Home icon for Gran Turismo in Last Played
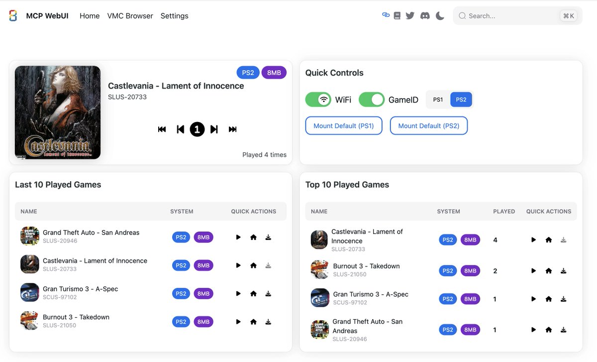The height and width of the screenshot is (362, 597). pyautogui.click(x=253, y=294)
